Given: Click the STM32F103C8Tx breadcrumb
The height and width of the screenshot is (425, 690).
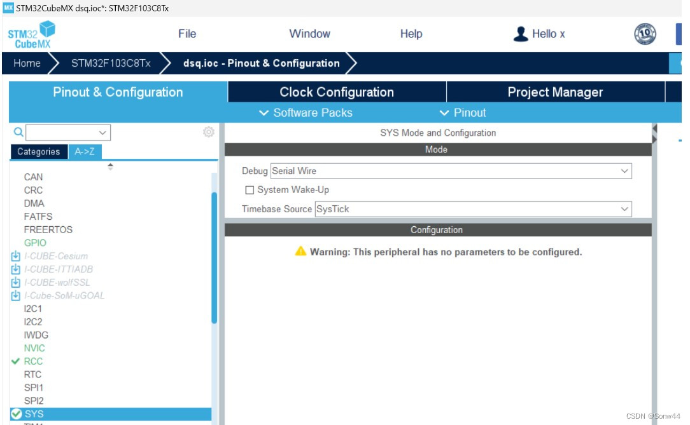Looking at the screenshot, I should coord(111,64).
